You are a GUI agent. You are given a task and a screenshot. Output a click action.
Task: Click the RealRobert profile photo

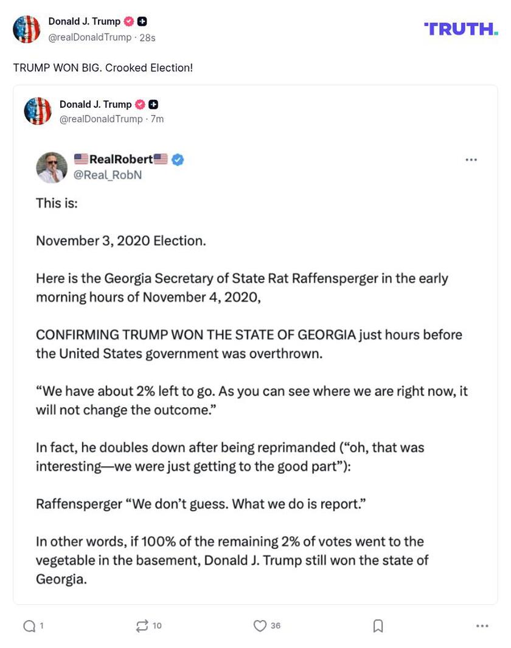[x=52, y=167]
